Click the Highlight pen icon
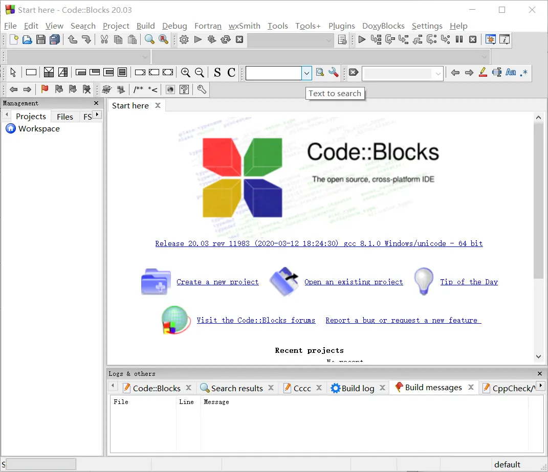 click(x=483, y=72)
